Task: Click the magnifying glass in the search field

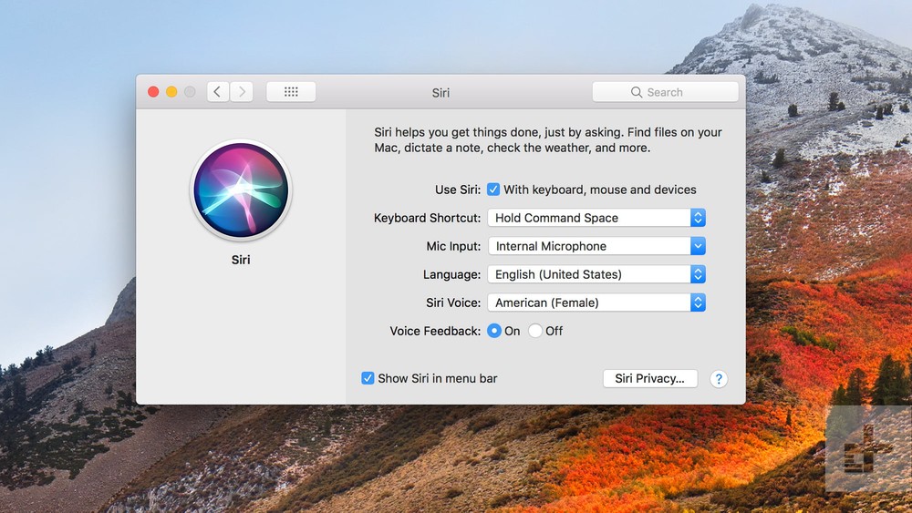Action: pyautogui.click(x=637, y=92)
